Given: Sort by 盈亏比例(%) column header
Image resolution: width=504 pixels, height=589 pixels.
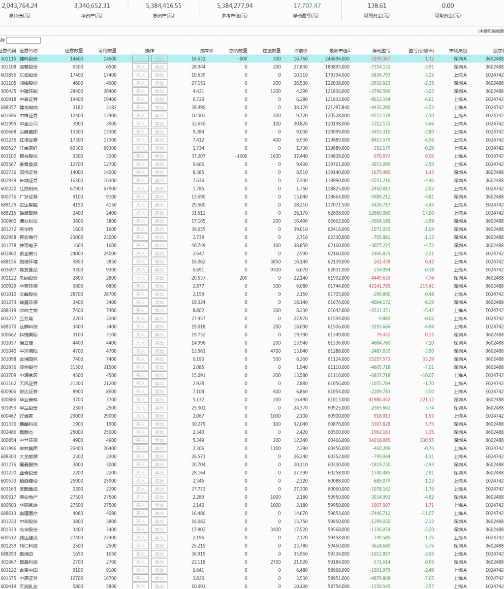Looking at the screenshot, I should (421, 51).
